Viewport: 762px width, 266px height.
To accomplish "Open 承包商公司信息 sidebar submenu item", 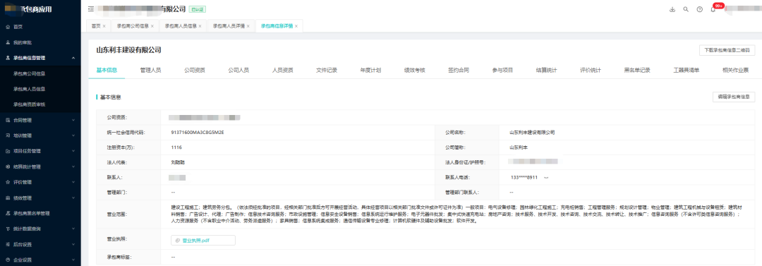I will point(30,74).
